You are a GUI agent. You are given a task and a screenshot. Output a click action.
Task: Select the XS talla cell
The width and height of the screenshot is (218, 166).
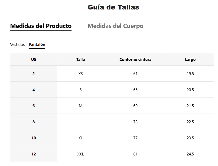pyautogui.click(x=81, y=74)
